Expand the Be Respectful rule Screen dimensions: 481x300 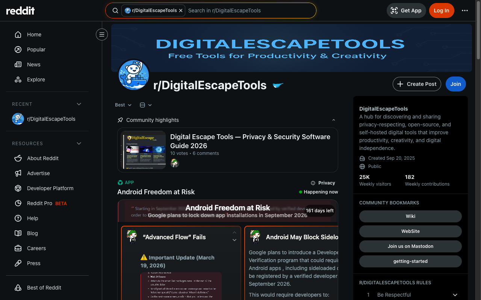(x=455, y=295)
